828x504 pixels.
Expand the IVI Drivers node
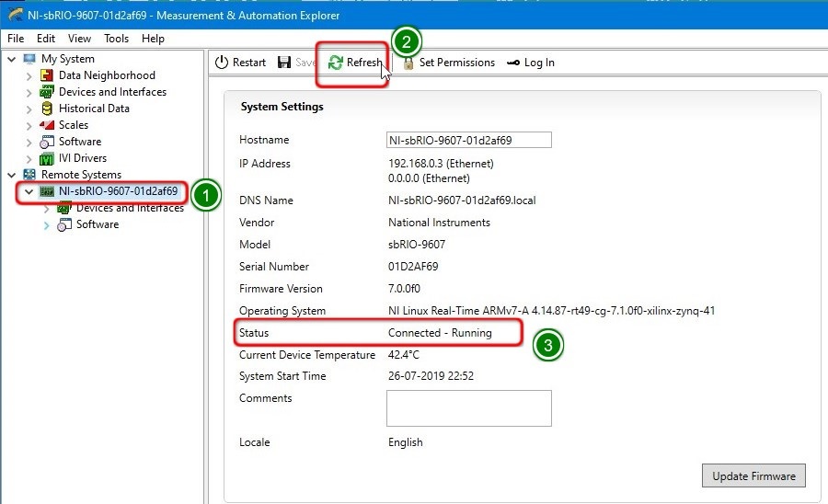click(29, 158)
